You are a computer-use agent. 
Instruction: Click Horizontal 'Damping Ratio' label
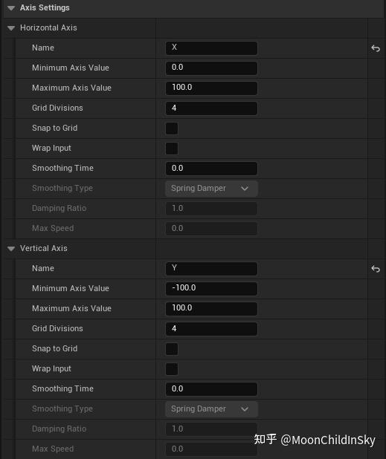click(x=59, y=209)
